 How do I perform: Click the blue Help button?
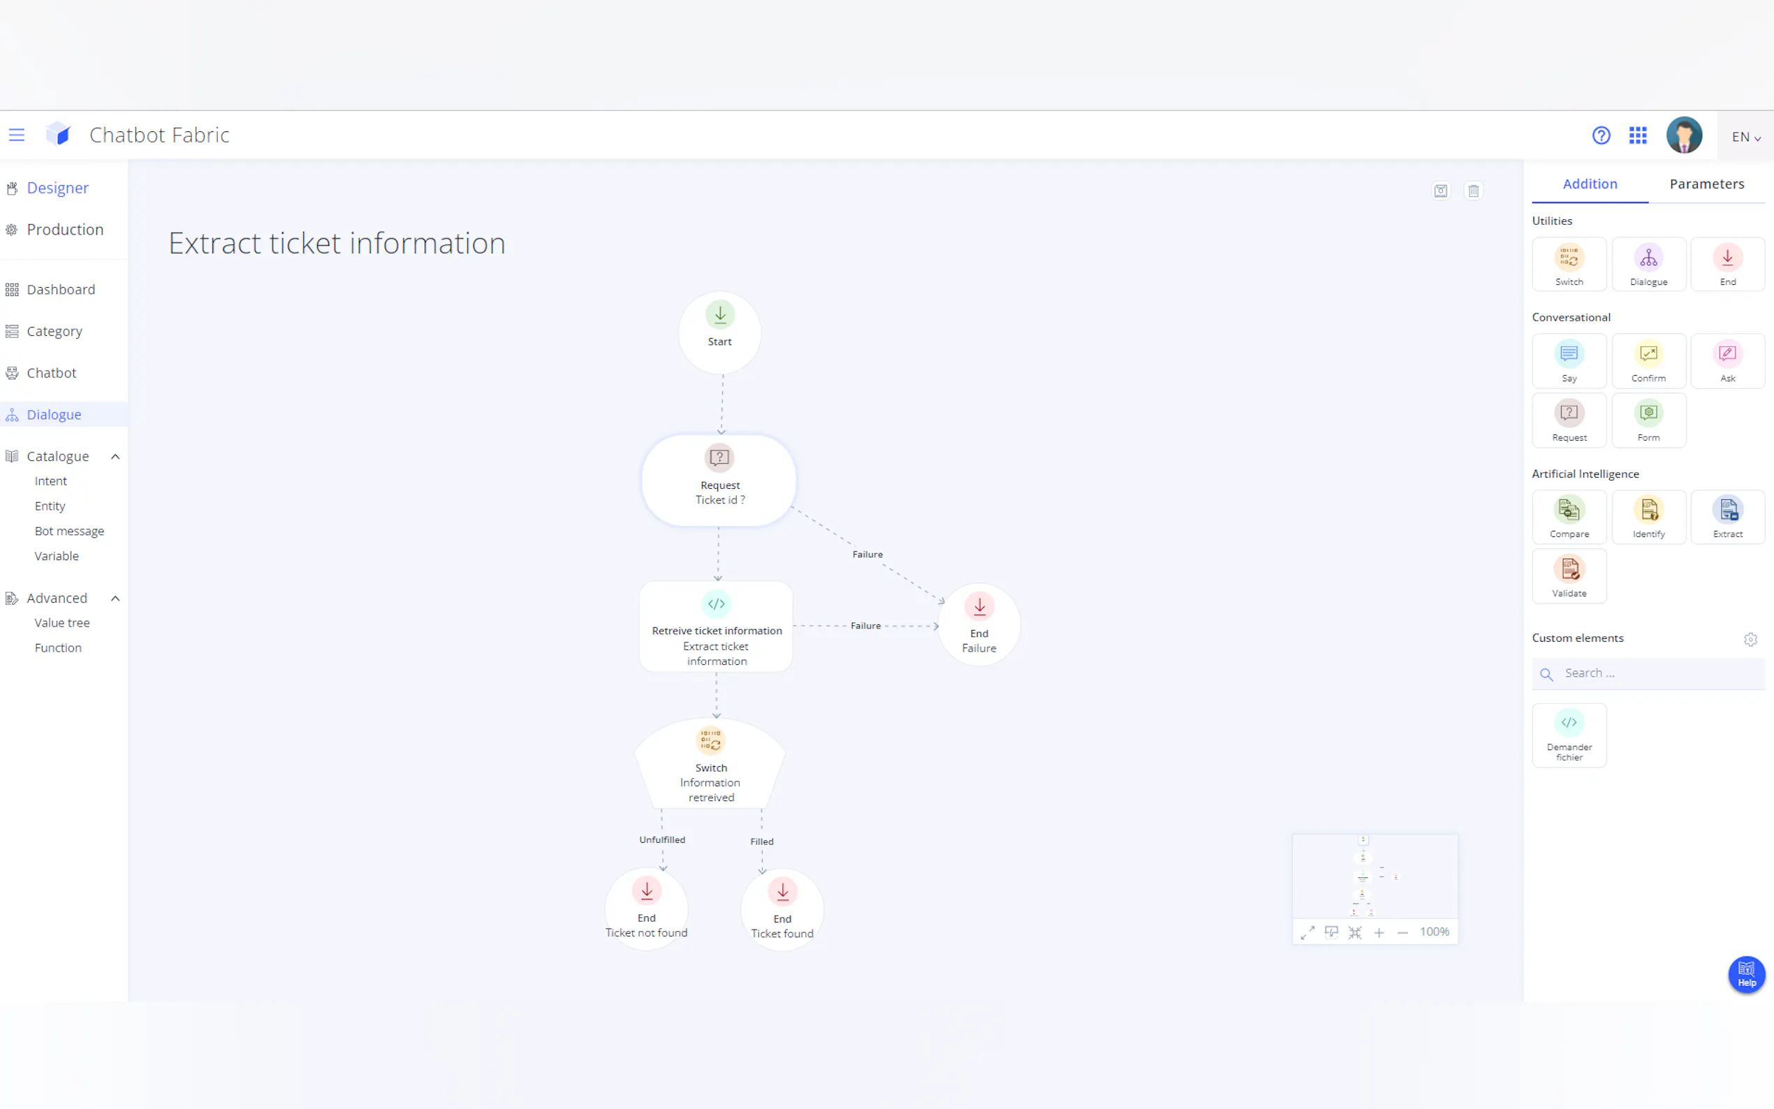(1746, 974)
